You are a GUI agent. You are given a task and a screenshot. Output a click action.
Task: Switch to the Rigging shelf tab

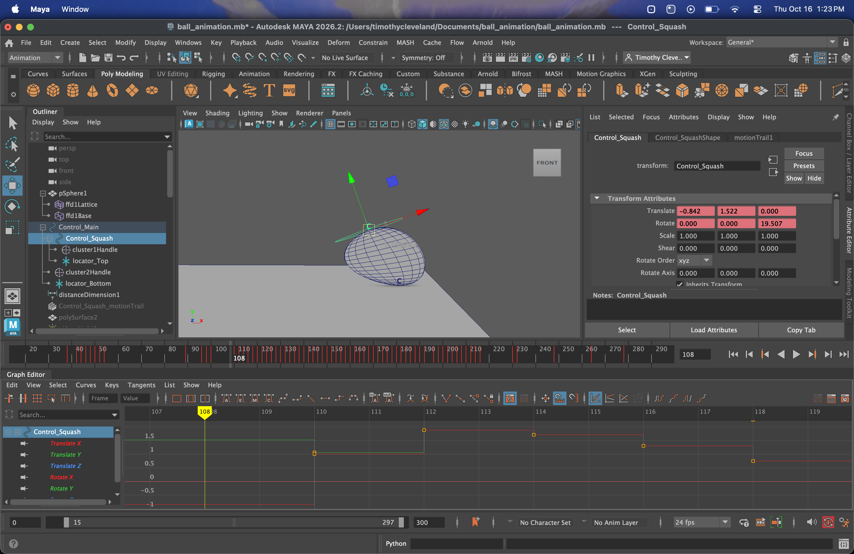pos(213,74)
